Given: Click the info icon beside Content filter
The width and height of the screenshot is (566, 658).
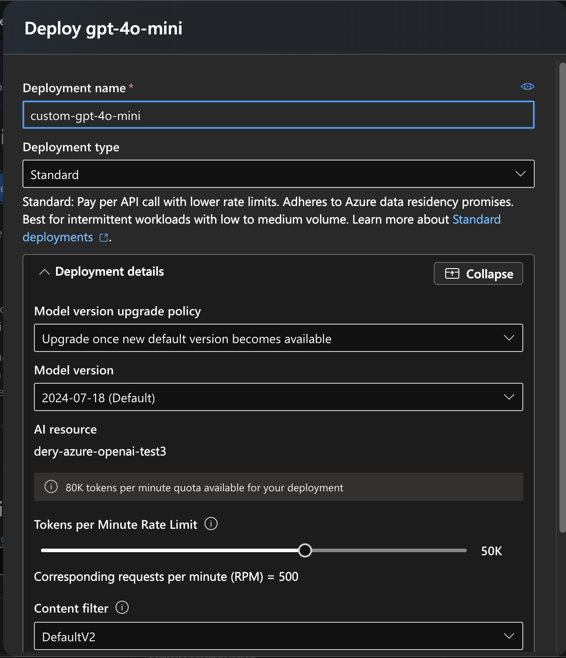Looking at the screenshot, I should tap(122, 608).
